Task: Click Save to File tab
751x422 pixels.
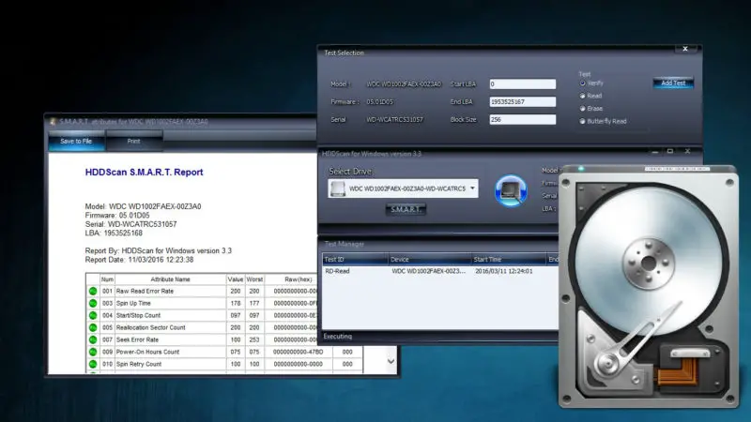Action: [x=76, y=142]
